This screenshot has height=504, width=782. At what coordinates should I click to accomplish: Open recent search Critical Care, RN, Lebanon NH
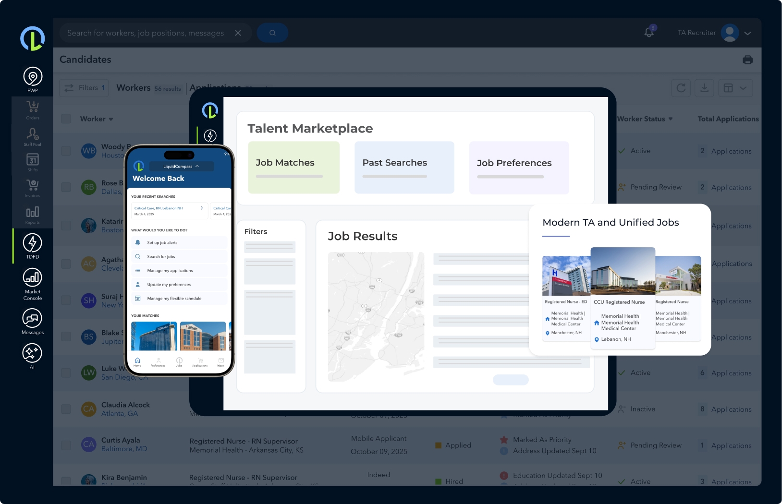(170, 211)
